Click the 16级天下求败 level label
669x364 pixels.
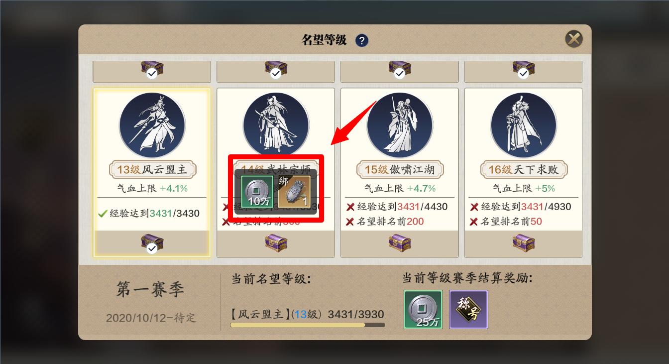pos(524,170)
